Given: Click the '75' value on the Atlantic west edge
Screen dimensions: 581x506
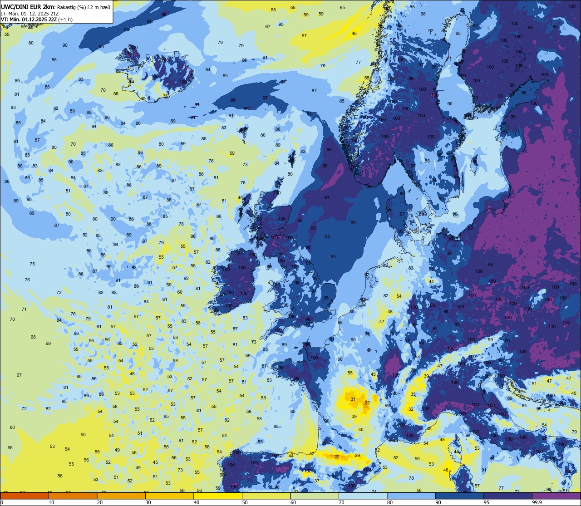Looking at the screenshot, I should coord(32,264).
